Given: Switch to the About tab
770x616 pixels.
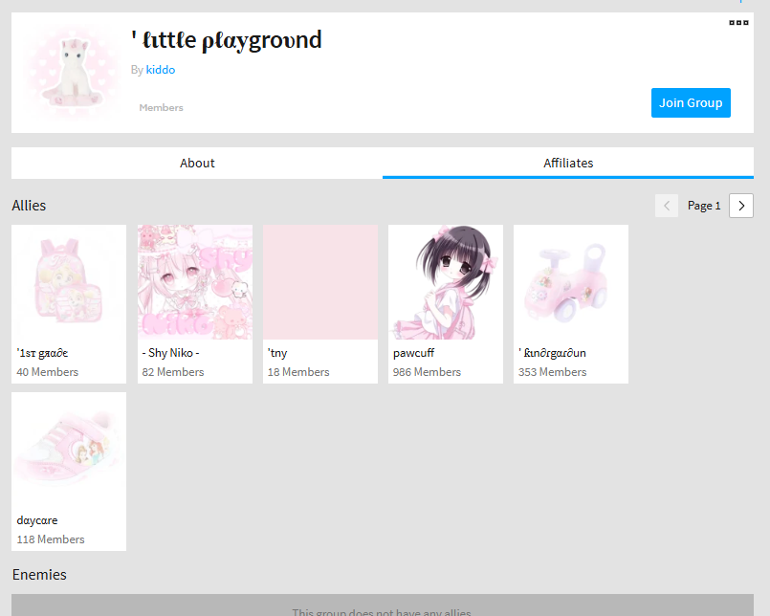Looking at the screenshot, I should (x=197, y=164).
